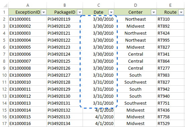The height and width of the screenshot is (127, 185).
Task: Select cell PI34920127
Action: [65, 75]
